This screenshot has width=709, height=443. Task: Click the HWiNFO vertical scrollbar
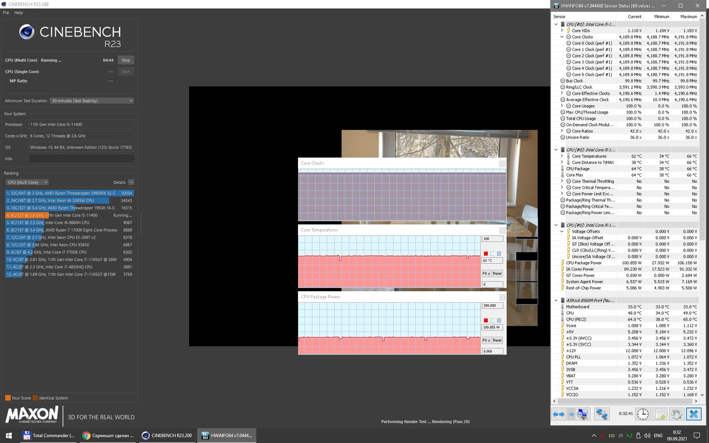tap(703, 205)
